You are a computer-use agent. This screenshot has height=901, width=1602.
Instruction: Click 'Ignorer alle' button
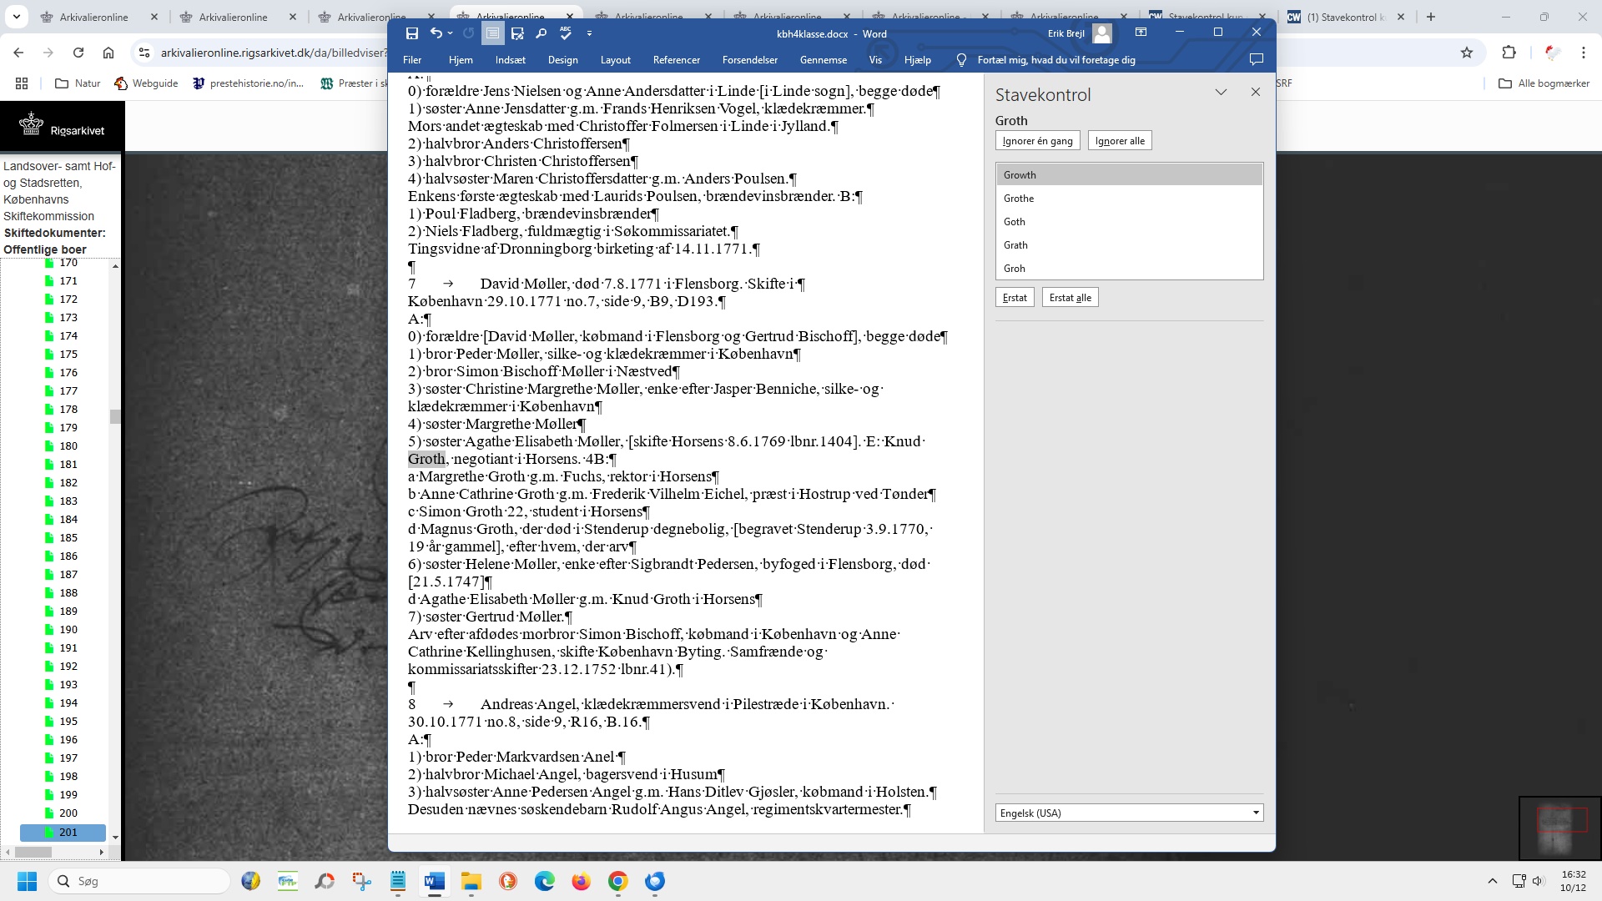coord(1120,141)
